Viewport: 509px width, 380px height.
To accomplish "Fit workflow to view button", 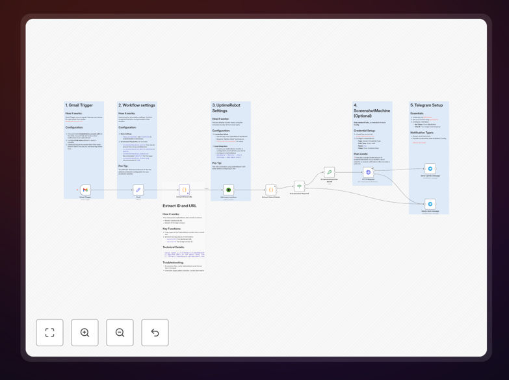I will [x=49, y=333].
